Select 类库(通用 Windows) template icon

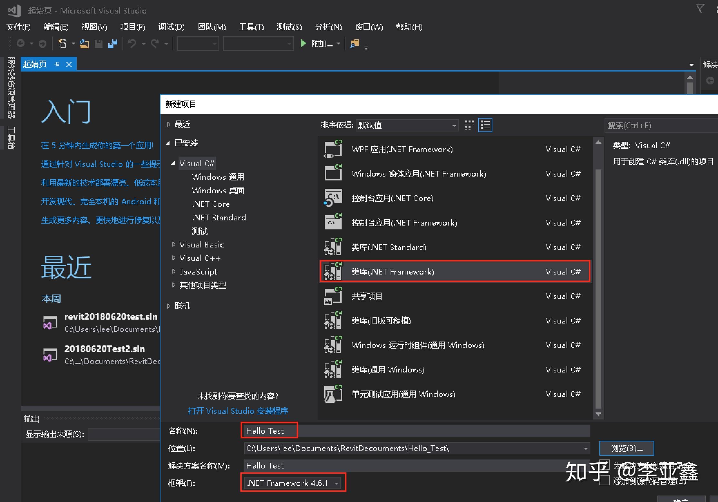click(x=333, y=370)
